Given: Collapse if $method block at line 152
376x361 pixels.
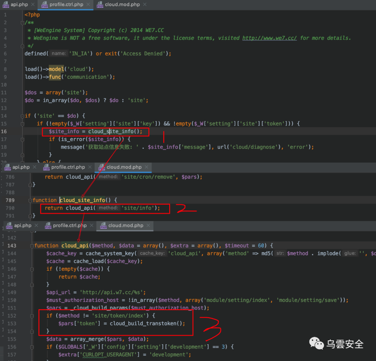Looking at the screenshot, I should click(x=32, y=316).
